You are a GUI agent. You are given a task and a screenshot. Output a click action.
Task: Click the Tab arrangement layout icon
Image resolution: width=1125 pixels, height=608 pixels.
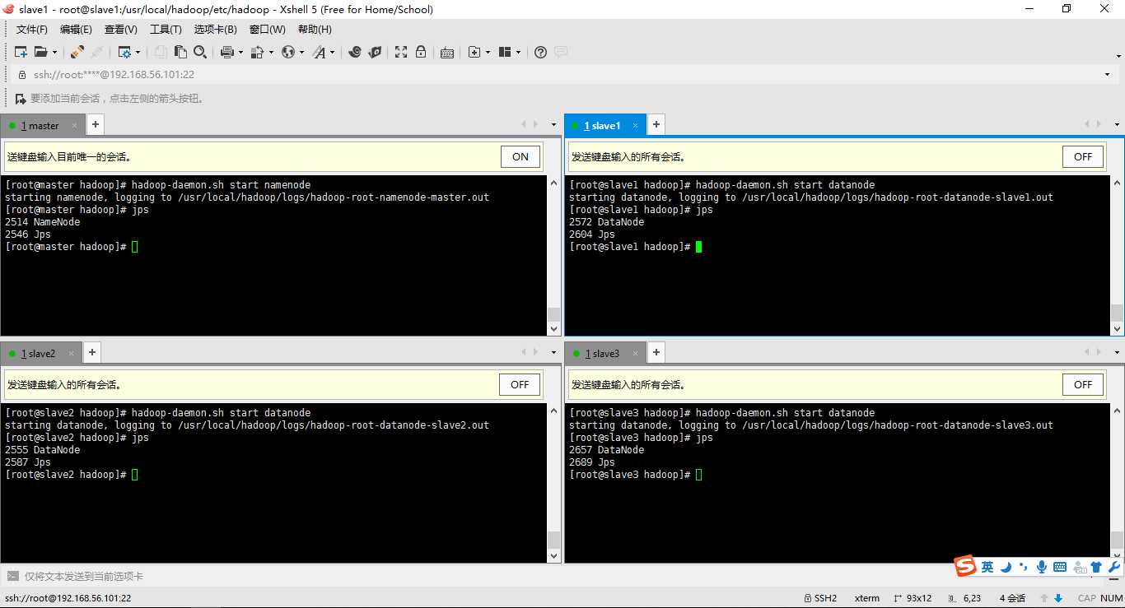(x=506, y=52)
